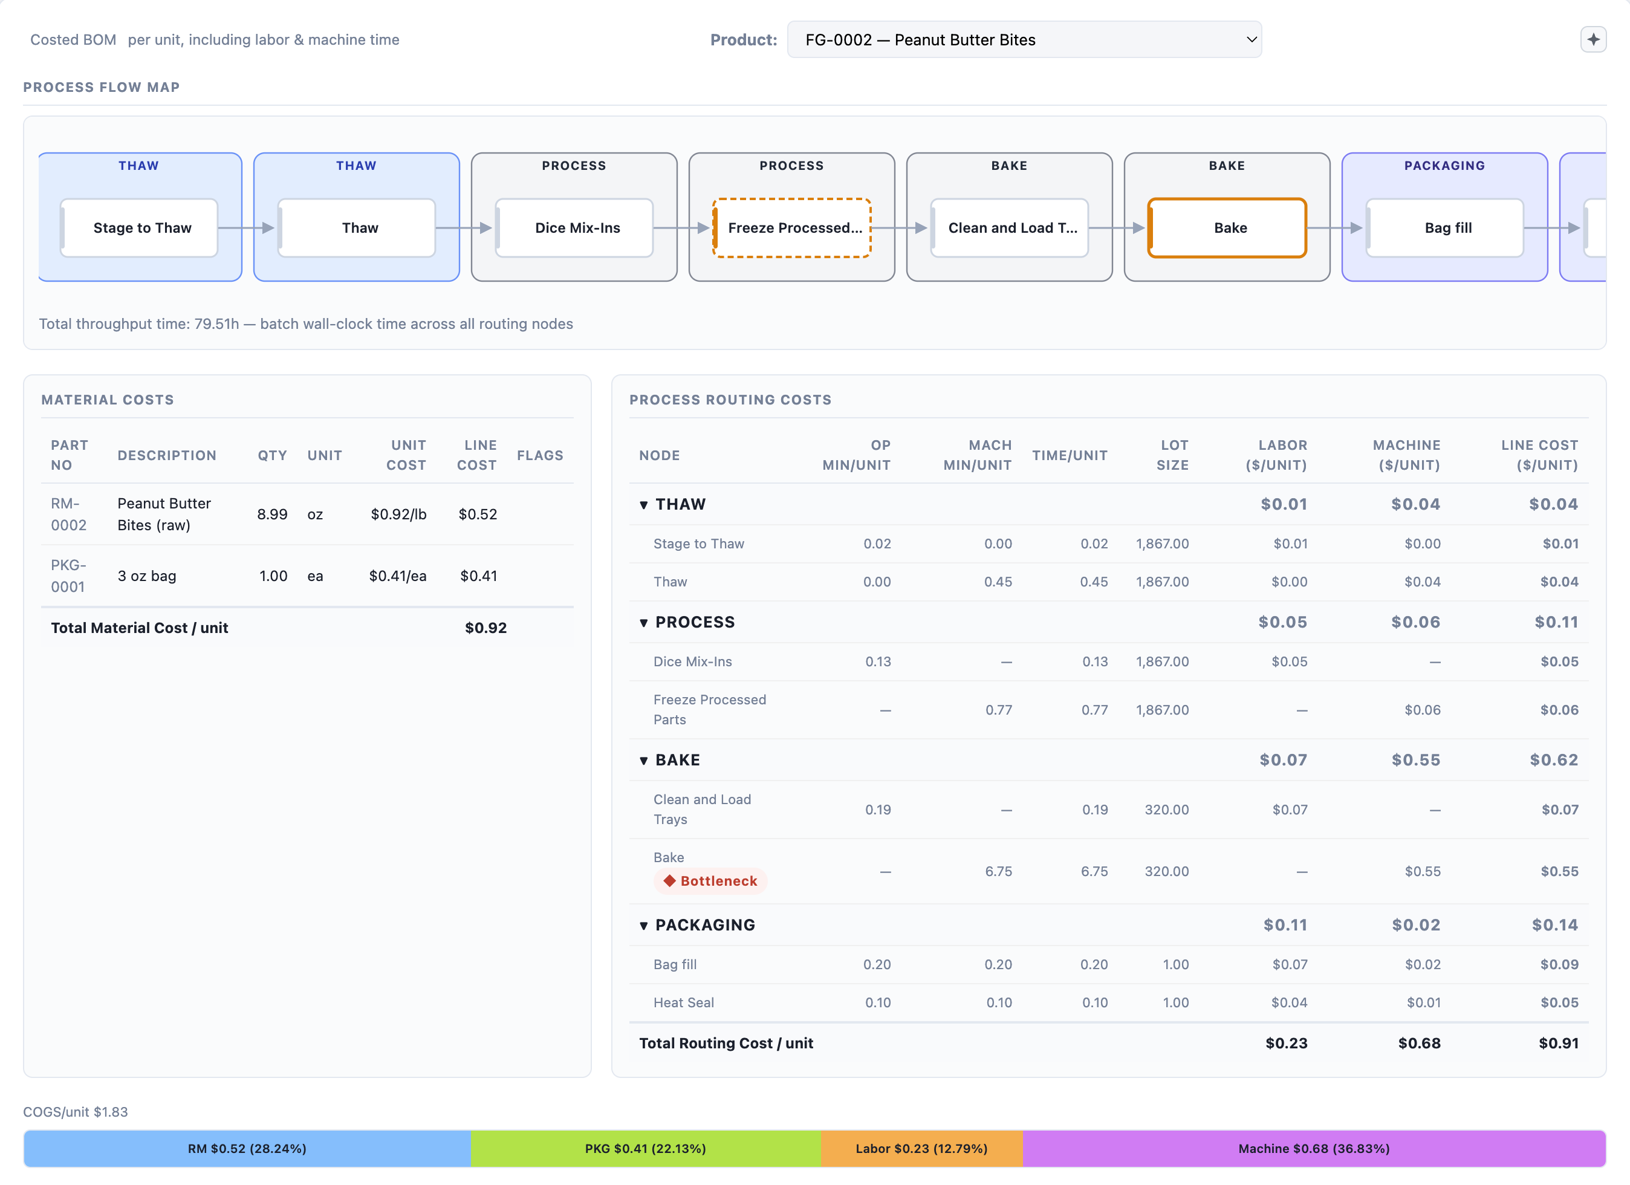Select the Stage to Thaw flow node
The height and width of the screenshot is (1185, 1630).
(x=140, y=228)
